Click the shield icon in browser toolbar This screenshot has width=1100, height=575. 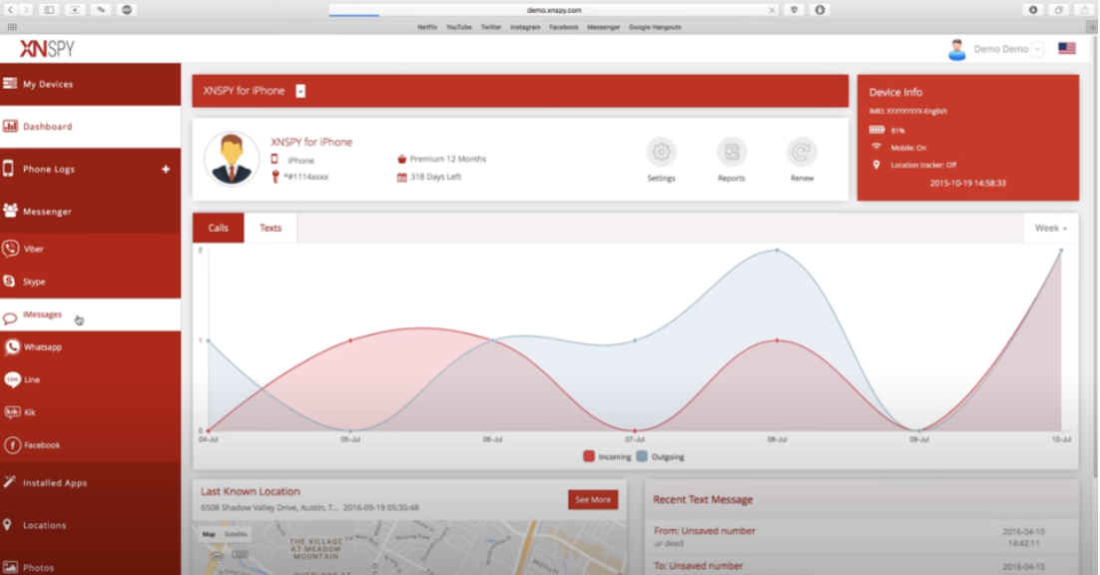(x=795, y=10)
